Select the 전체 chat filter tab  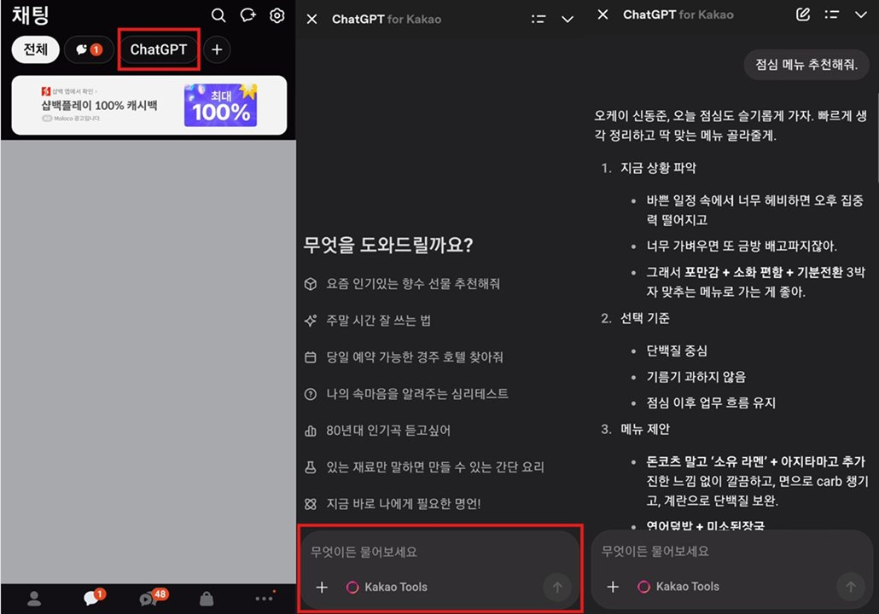pyautogui.click(x=35, y=49)
